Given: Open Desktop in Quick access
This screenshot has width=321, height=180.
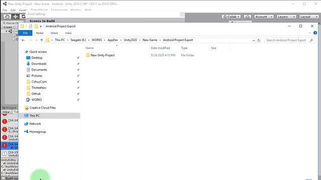Looking at the screenshot, I should tap(37, 58).
